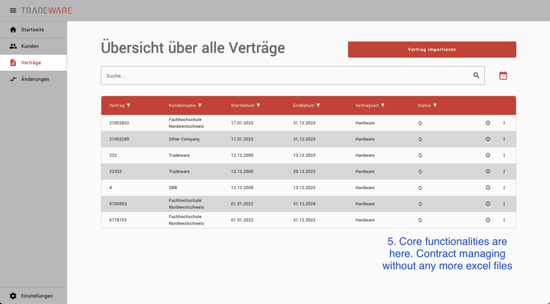Filter the Vertrag column
The image size is (550, 304).
point(129,105)
